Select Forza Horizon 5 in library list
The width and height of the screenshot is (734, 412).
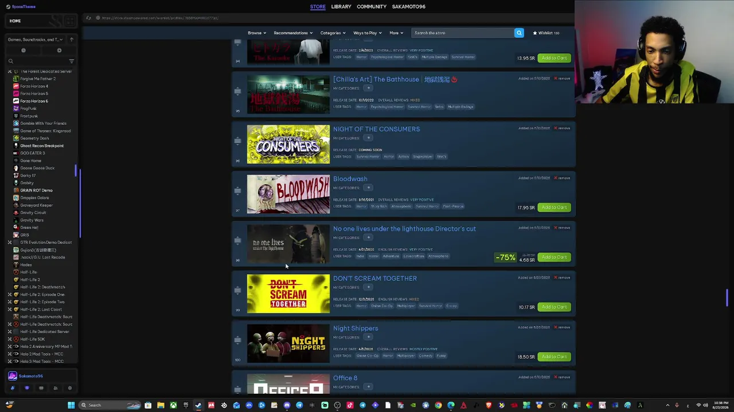point(34,94)
